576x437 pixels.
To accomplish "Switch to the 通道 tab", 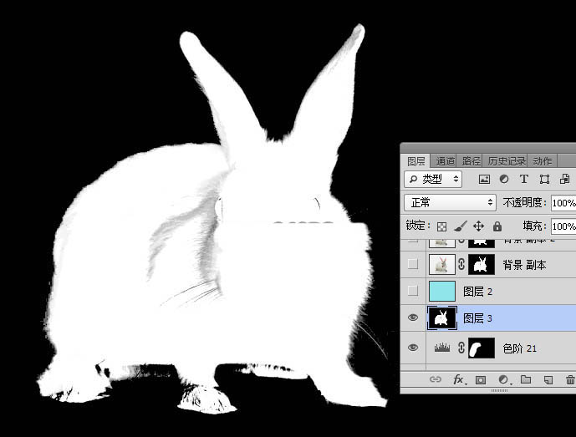I will coord(445,160).
